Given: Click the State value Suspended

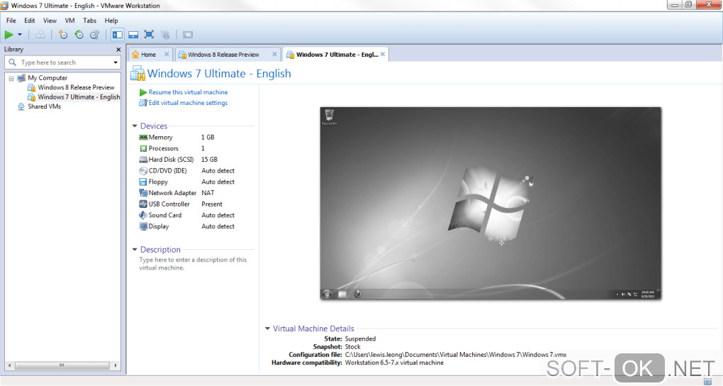Looking at the screenshot, I should point(360,339).
